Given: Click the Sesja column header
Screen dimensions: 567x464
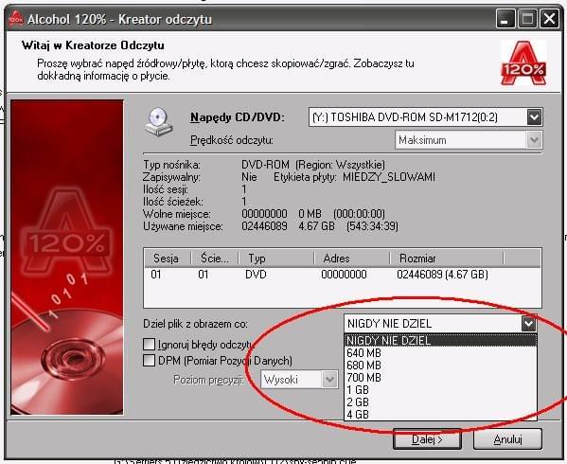Looking at the screenshot, I should coord(167,259).
